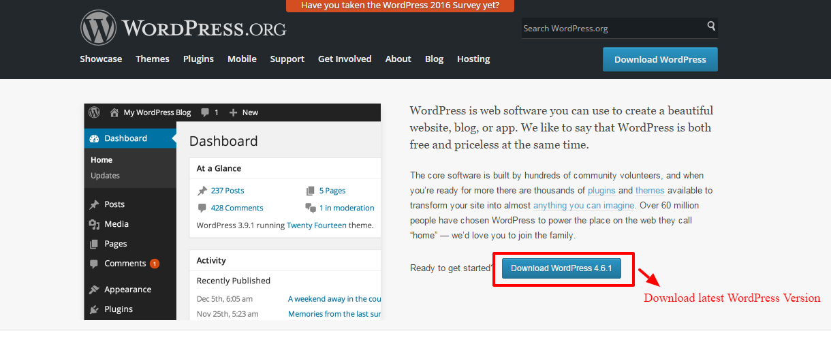Click the Posts pushpin icon in sidebar
831x344 pixels.
[95, 204]
